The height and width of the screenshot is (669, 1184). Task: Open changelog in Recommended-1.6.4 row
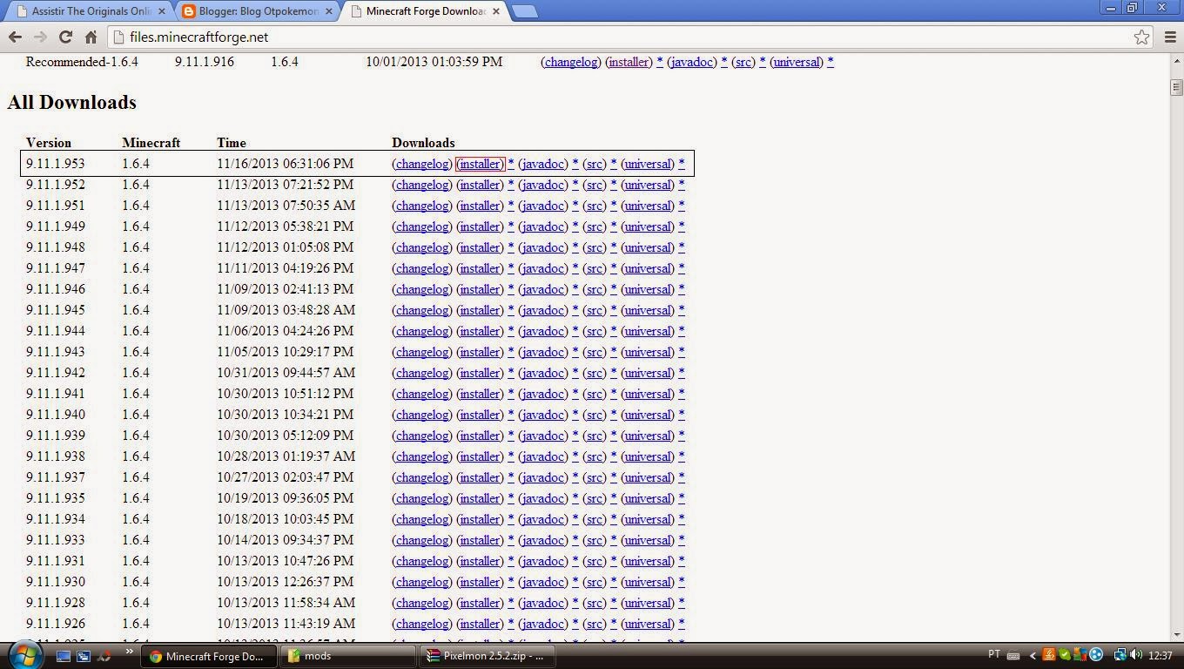571,62
